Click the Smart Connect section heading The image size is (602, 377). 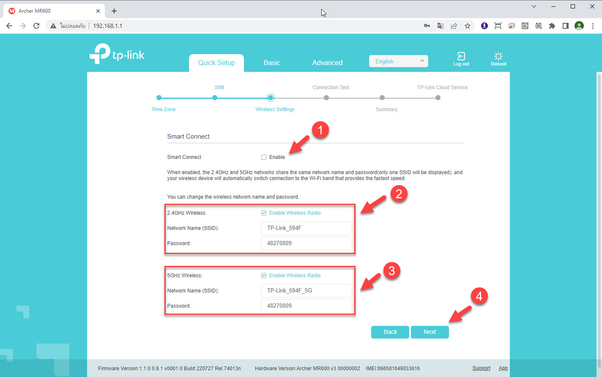pyautogui.click(x=188, y=137)
